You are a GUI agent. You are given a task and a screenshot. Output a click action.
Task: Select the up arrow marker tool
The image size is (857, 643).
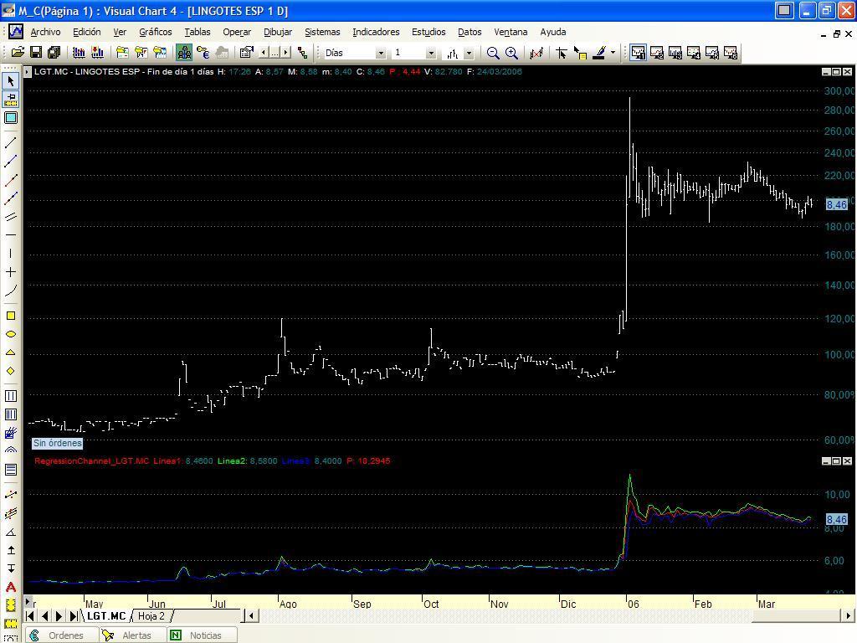pos(10,550)
